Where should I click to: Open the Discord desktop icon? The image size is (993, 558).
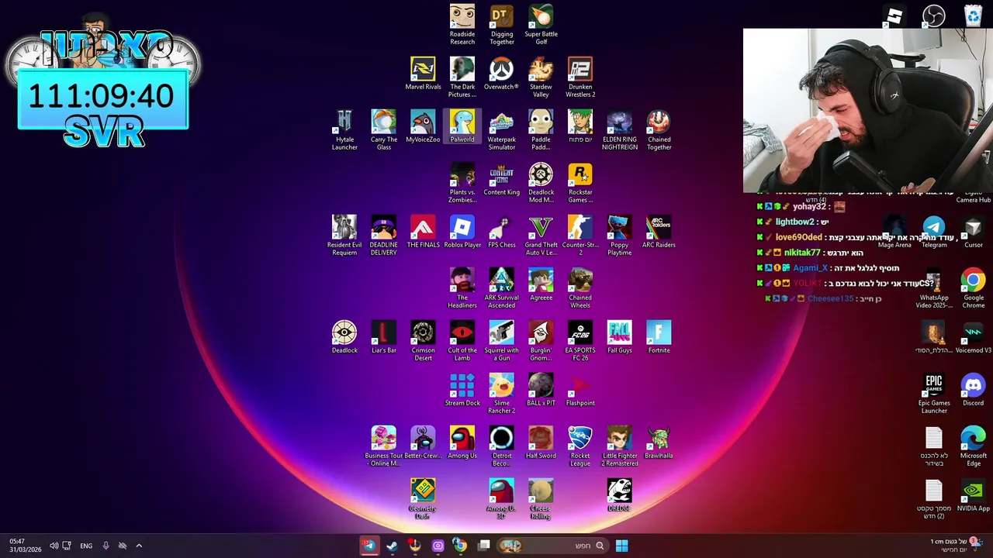pyautogui.click(x=973, y=390)
